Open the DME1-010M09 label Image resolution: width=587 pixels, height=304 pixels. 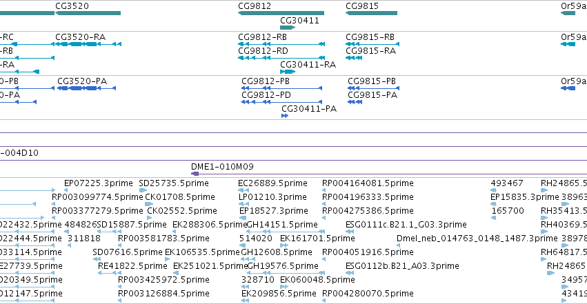pyautogui.click(x=222, y=167)
